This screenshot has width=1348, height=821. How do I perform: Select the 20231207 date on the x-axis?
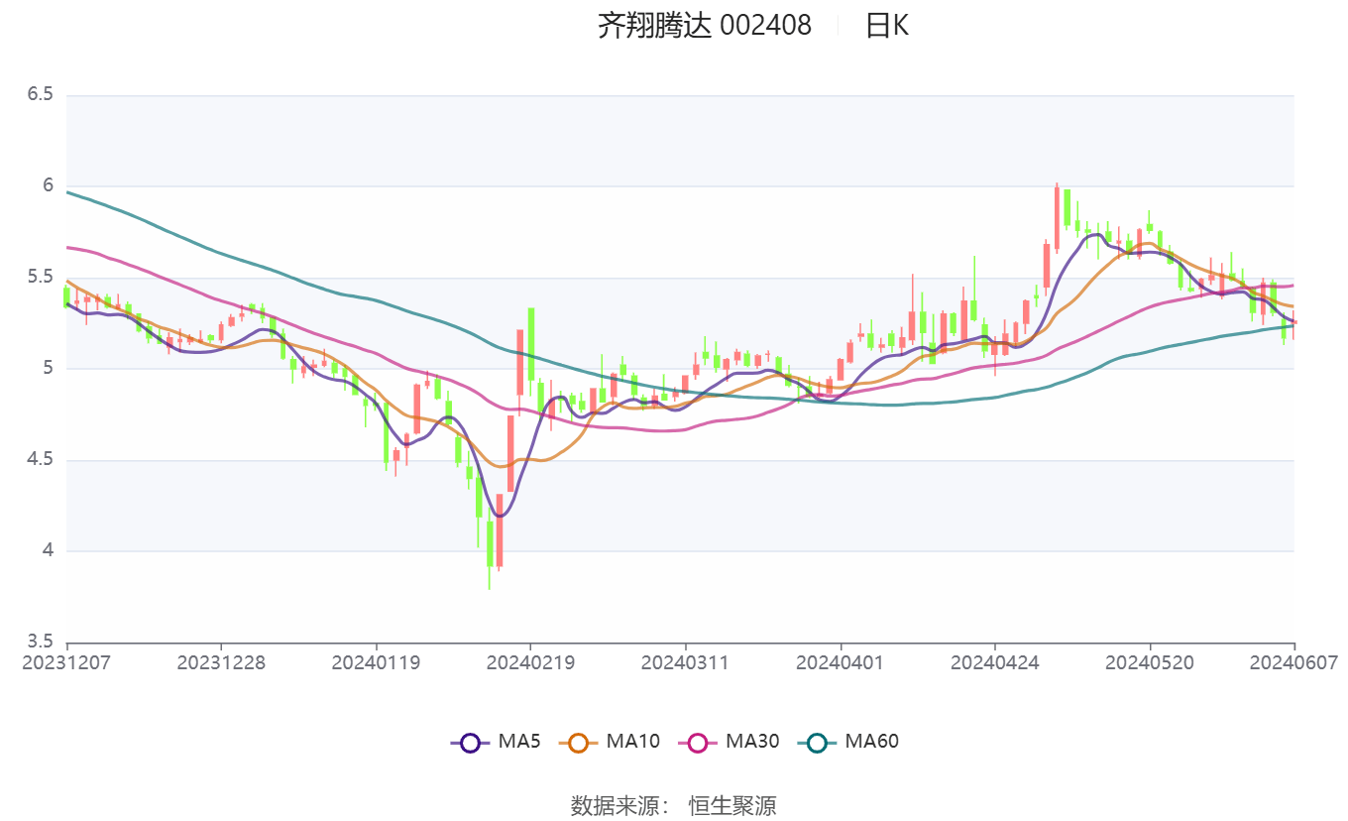click(x=67, y=662)
